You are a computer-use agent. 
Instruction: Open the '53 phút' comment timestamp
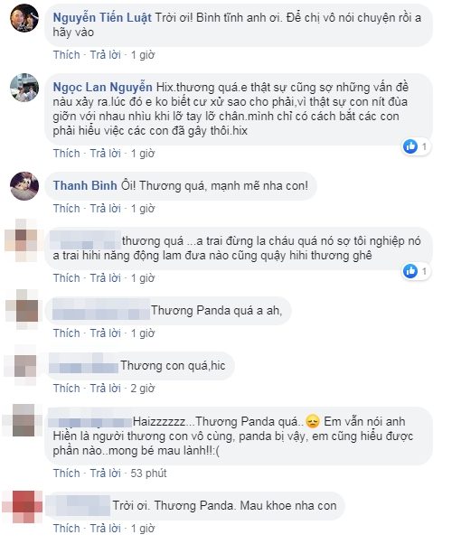(148, 474)
